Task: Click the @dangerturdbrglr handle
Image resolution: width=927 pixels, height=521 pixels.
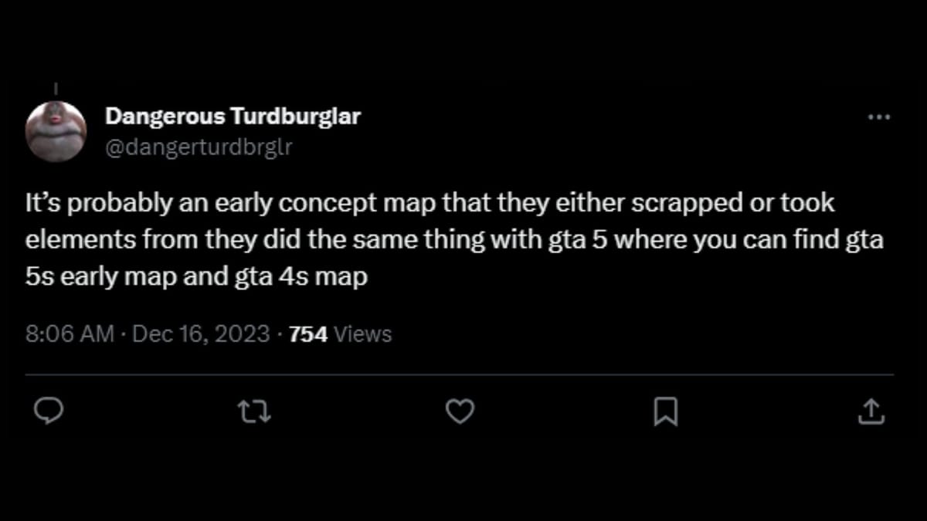Action: (x=198, y=147)
